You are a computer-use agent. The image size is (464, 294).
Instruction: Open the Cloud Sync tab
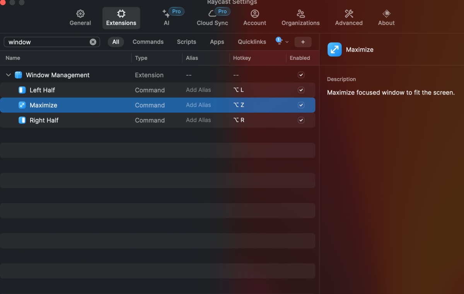[212, 18]
